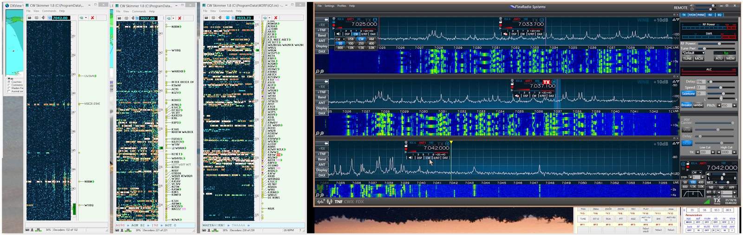Toggle FDX in the FlexRadio bottom bar
This screenshot has height=235, width=743.
pyautogui.click(x=360, y=202)
